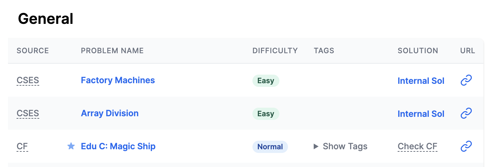
Task: Open the Array Division problem
Action: click(110, 113)
